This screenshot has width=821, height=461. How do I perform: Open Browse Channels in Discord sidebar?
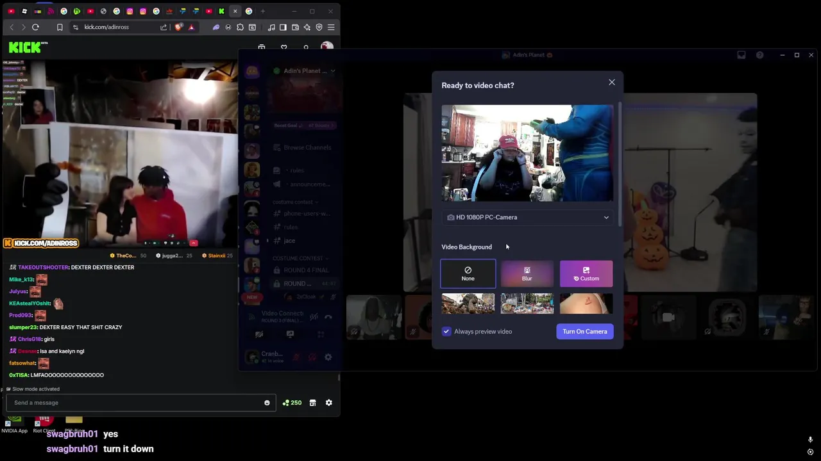pyautogui.click(x=302, y=147)
